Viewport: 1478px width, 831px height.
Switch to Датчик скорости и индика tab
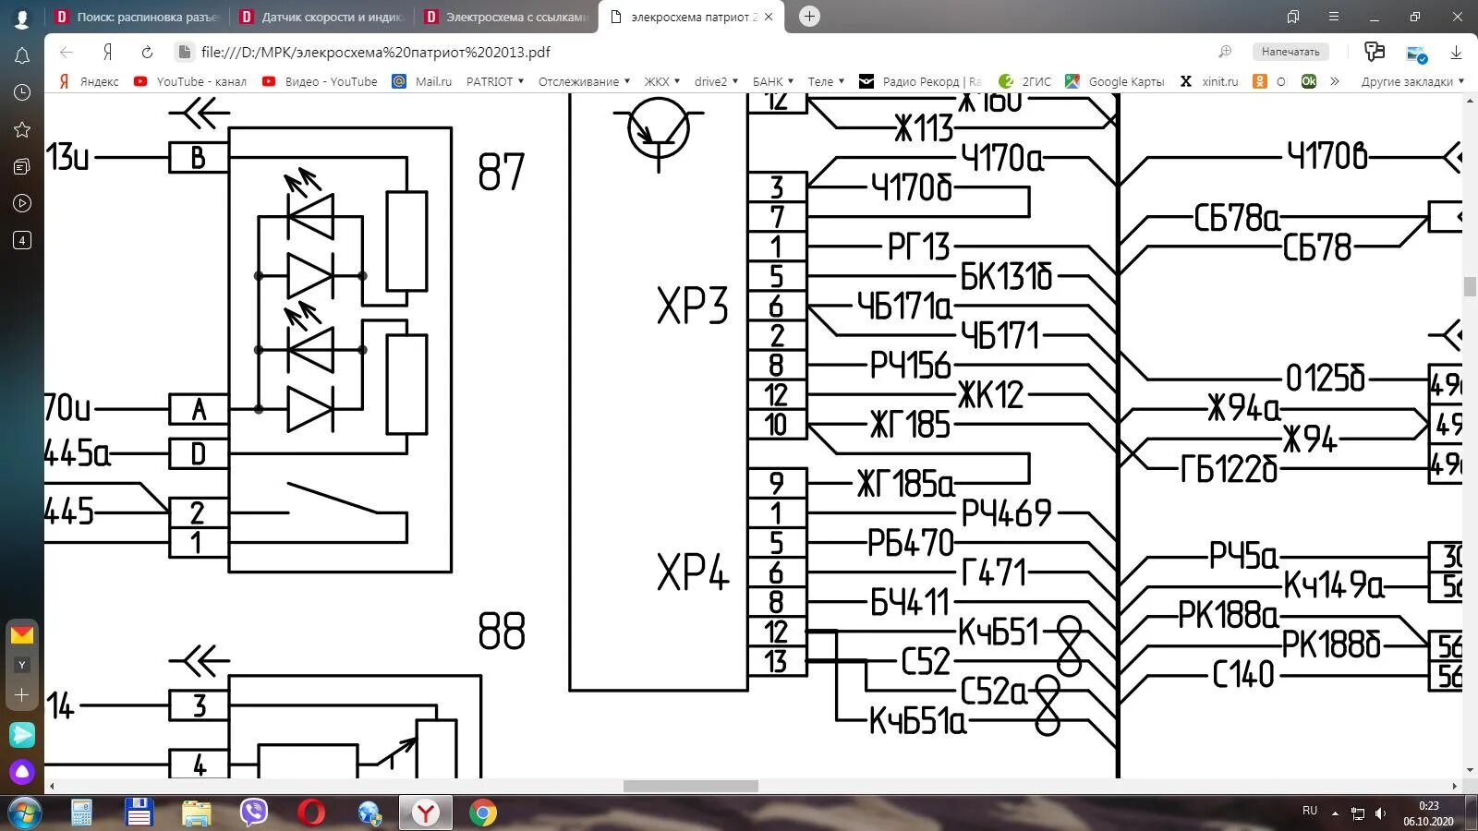(x=322, y=17)
